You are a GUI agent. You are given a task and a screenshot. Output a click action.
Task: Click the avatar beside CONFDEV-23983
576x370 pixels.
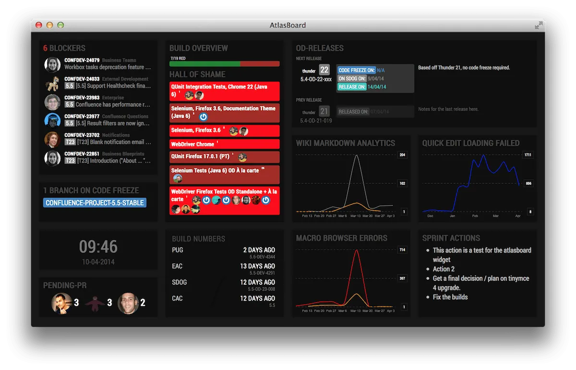52,102
